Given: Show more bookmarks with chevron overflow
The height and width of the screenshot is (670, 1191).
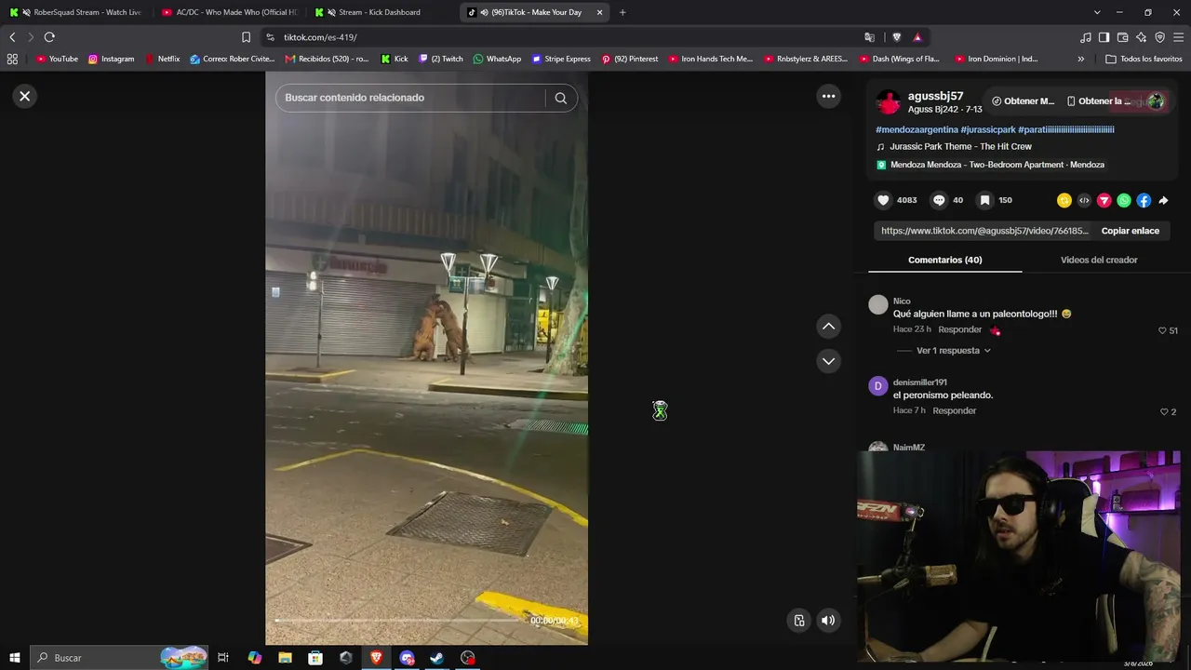Looking at the screenshot, I should tap(1080, 59).
